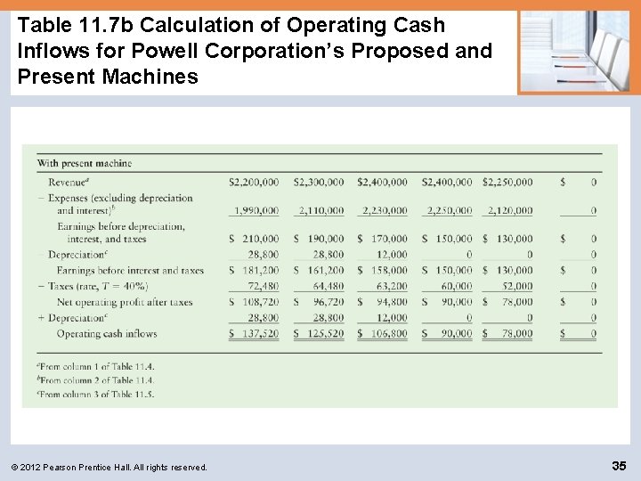Select the 64,480 taxes value
Viewport: 641px width, 481px height.
[329, 286]
